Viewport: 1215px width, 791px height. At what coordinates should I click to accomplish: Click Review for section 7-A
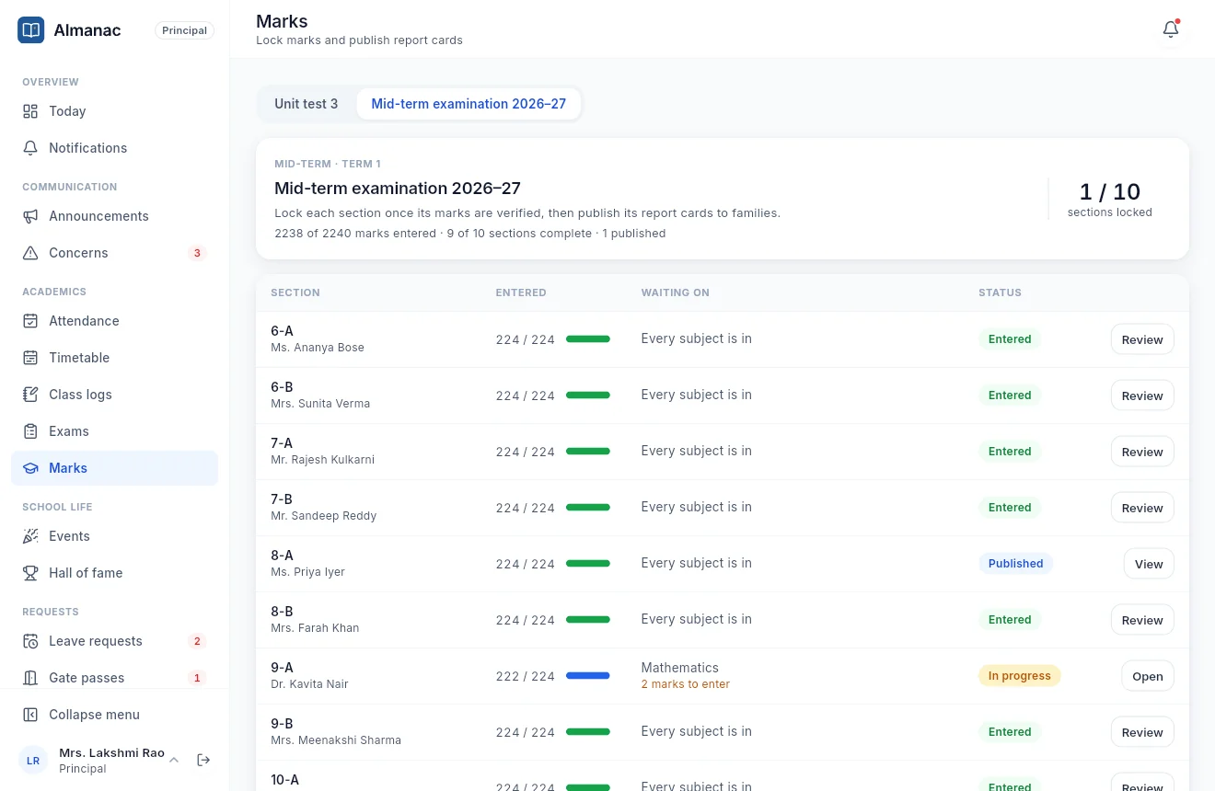pos(1142,452)
